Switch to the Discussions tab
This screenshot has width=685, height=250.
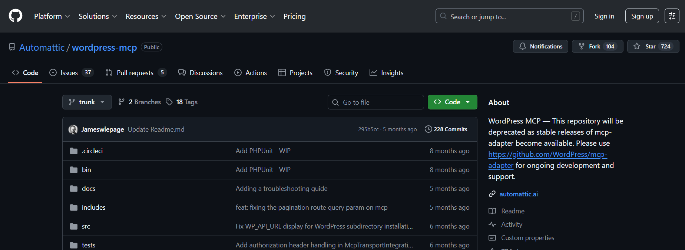coord(201,73)
